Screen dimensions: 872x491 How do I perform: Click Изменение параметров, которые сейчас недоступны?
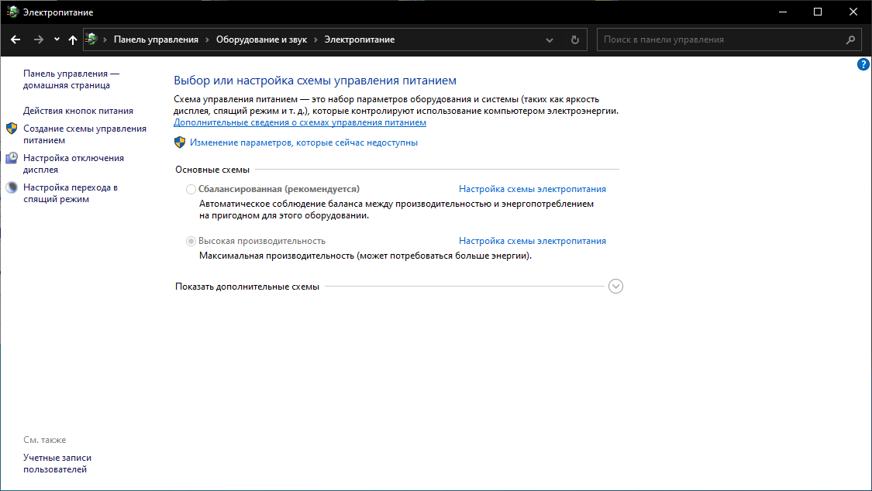304,142
